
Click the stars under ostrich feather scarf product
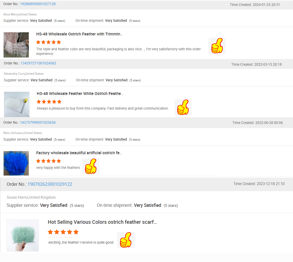[x=63, y=232]
